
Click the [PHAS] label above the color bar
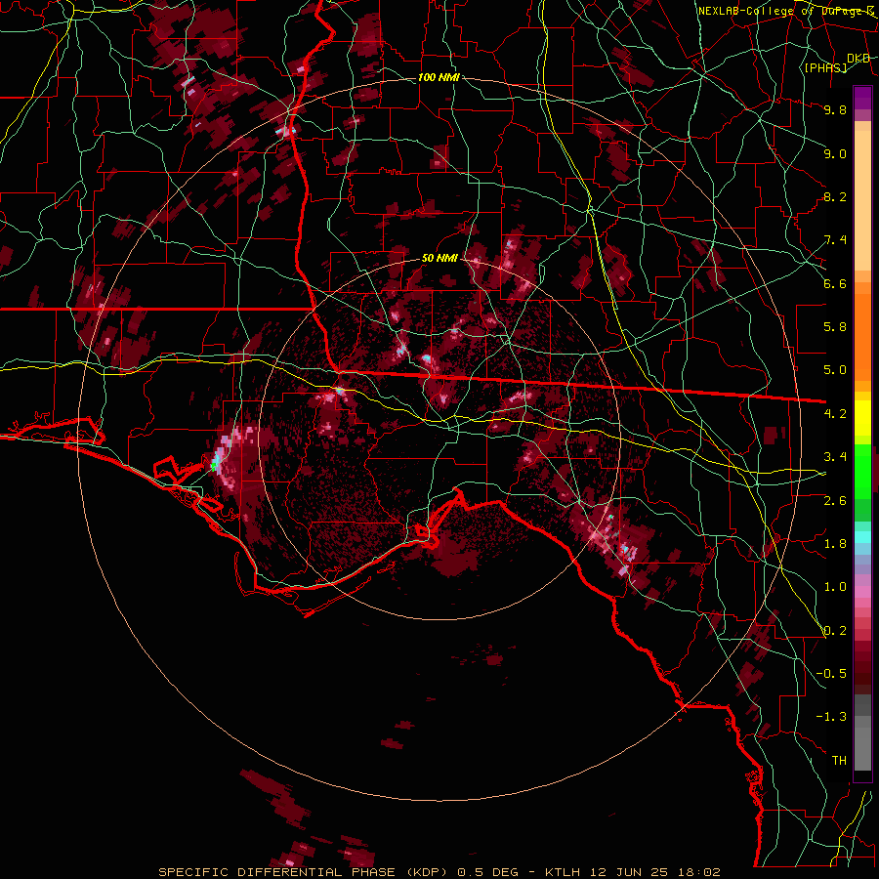(x=825, y=67)
